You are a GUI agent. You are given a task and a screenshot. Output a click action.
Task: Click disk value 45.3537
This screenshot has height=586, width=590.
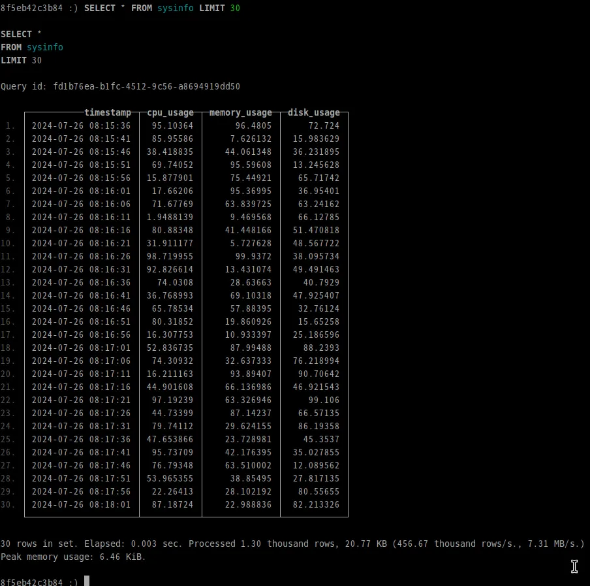[x=321, y=439]
